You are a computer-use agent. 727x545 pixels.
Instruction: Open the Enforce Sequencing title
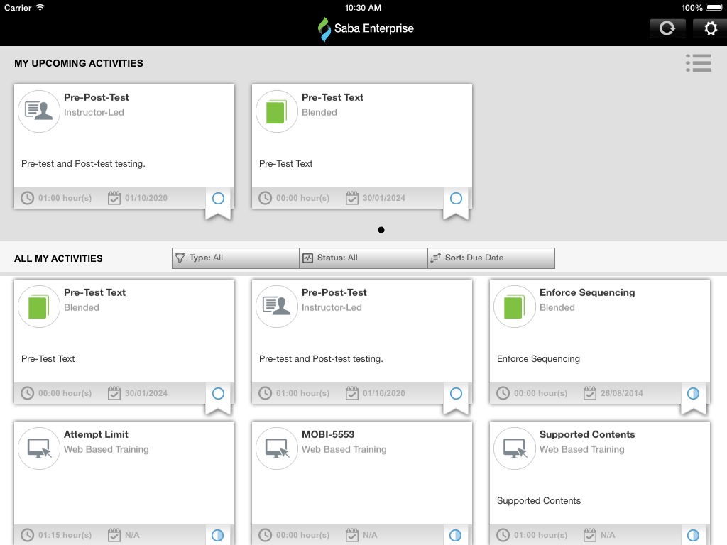pyautogui.click(x=587, y=292)
